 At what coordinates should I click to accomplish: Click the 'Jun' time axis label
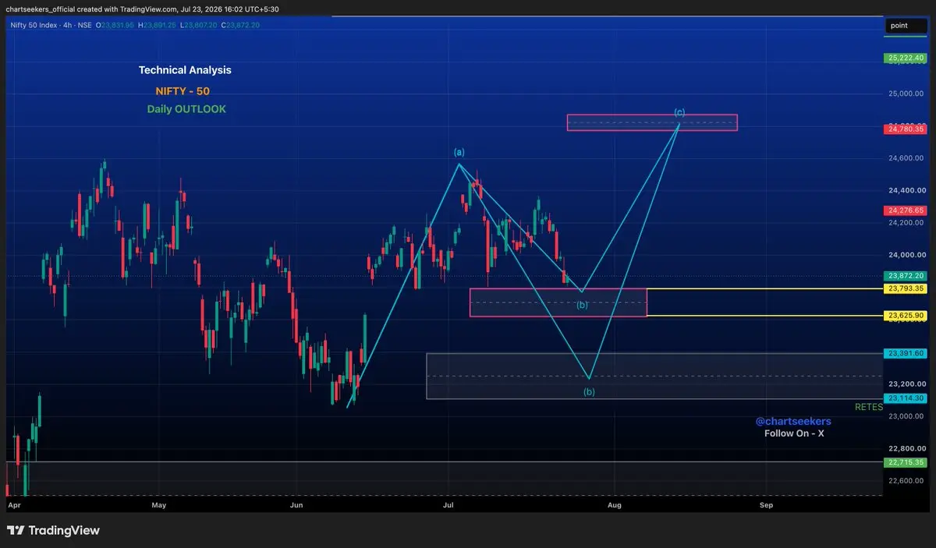click(296, 505)
